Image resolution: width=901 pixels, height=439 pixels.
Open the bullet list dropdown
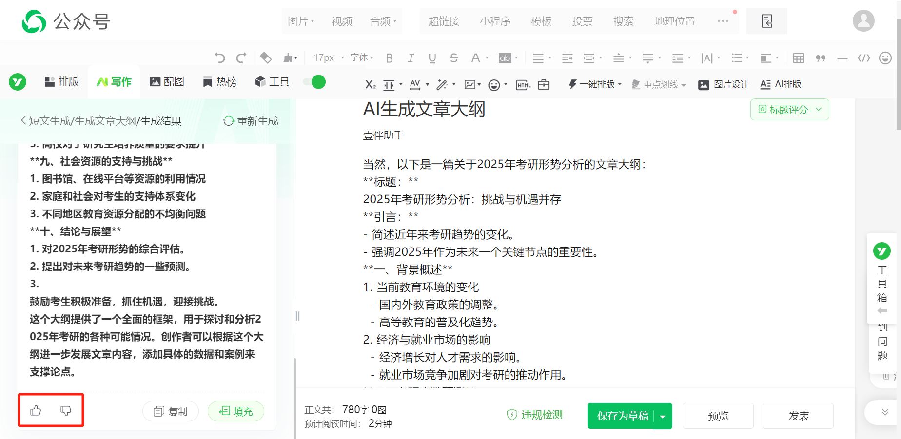click(740, 58)
